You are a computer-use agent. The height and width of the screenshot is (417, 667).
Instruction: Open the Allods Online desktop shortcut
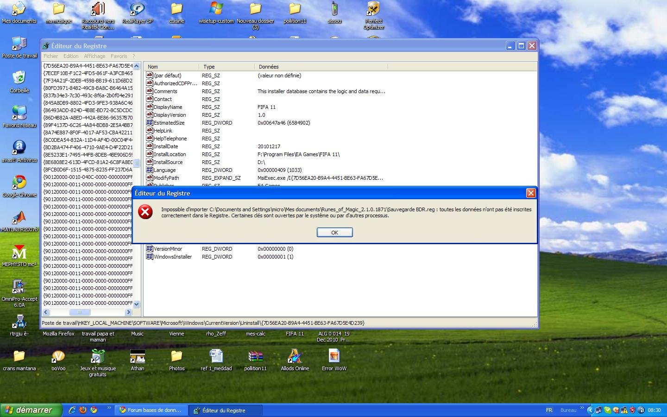(x=295, y=357)
